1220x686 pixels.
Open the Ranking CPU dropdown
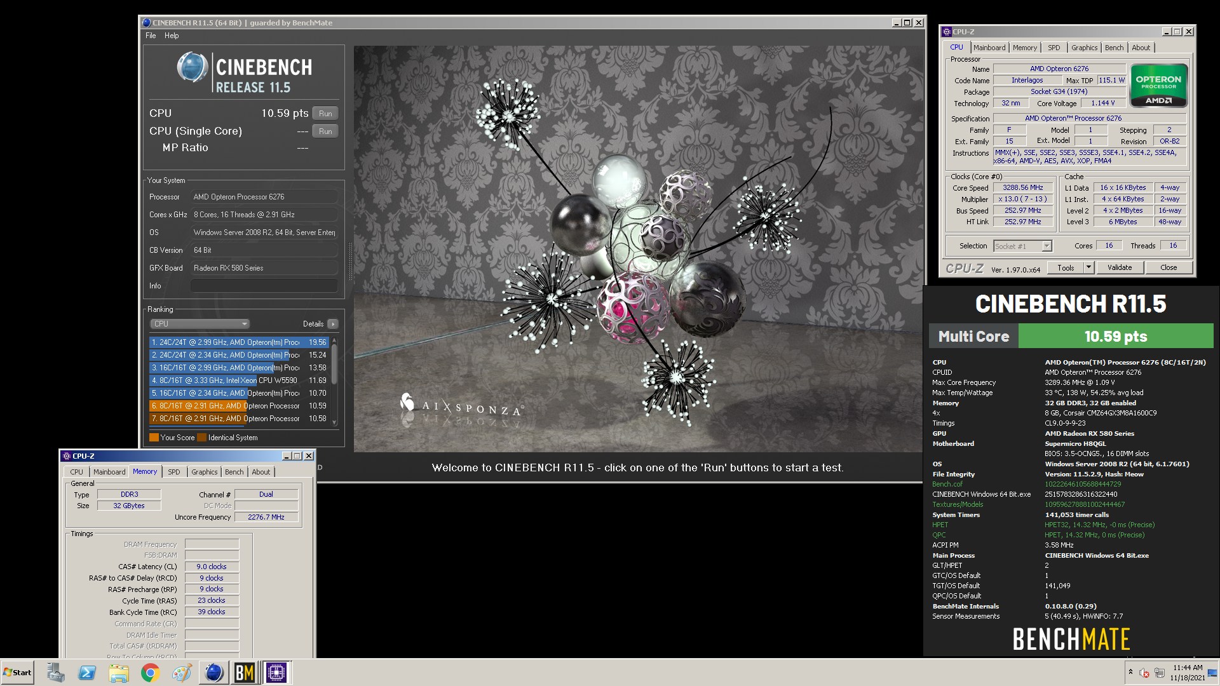[200, 324]
